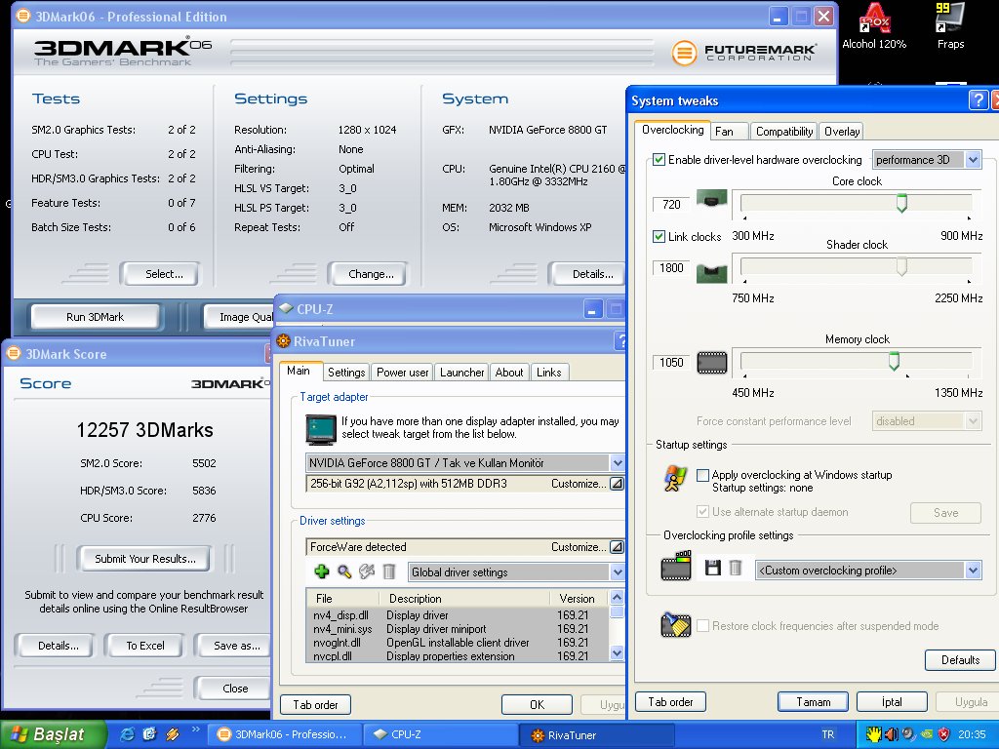This screenshot has height=749, width=999.
Task: Click the NVIDIA tray icon
Action: [927, 734]
